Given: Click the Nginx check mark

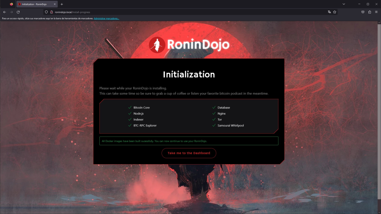Looking at the screenshot, I should [x=214, y=113].
